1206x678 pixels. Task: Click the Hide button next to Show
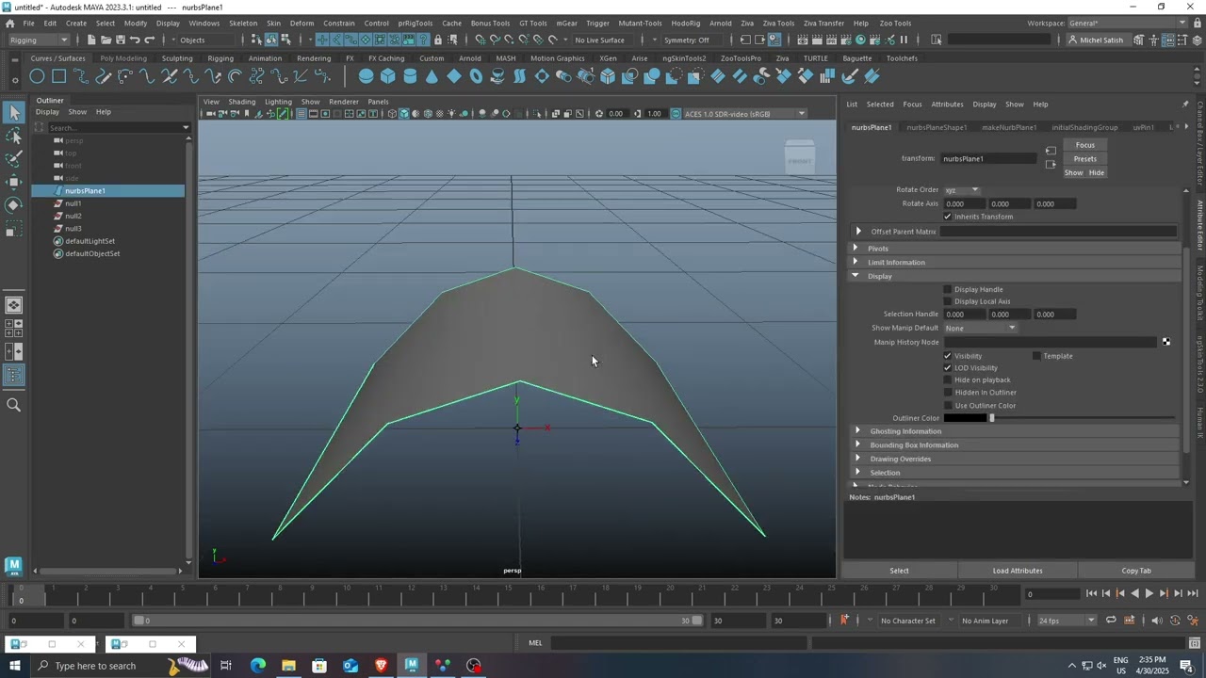click(x=1097, y=172)
